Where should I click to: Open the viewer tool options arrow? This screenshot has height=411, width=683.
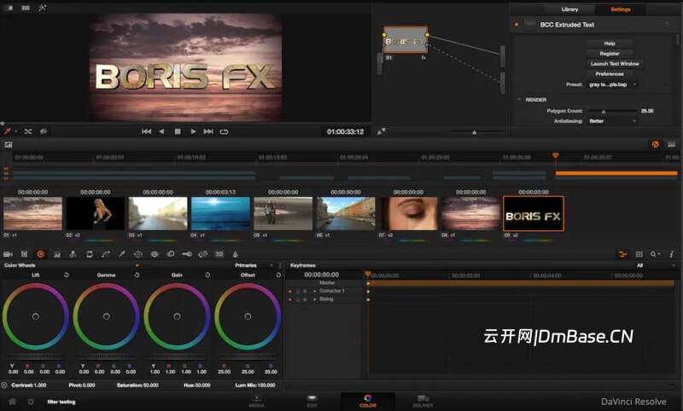[x=15, y=131]
